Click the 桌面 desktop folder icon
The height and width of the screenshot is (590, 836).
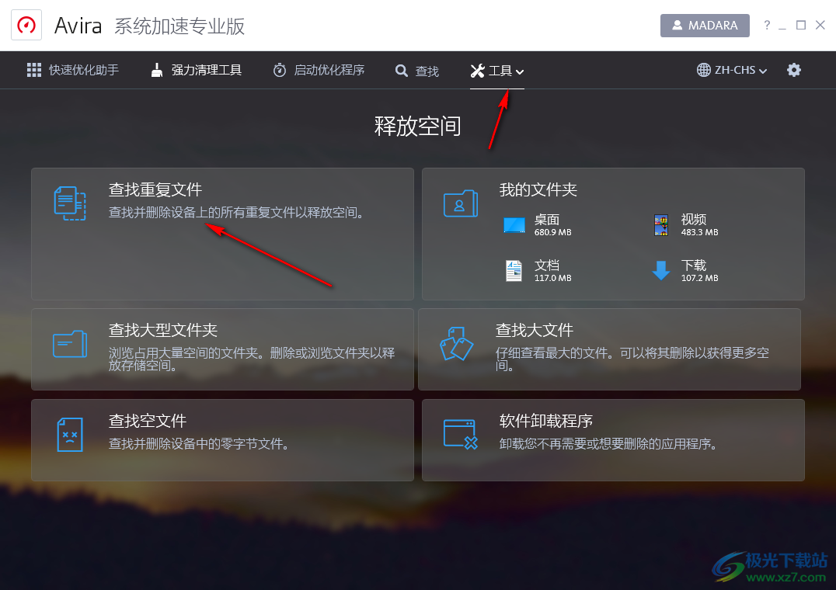pyautogui.click(x=514, y=224)
